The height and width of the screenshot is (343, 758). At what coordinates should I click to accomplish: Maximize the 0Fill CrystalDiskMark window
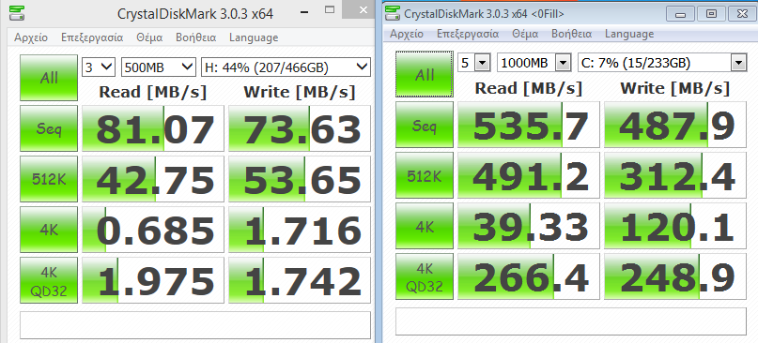711,14
